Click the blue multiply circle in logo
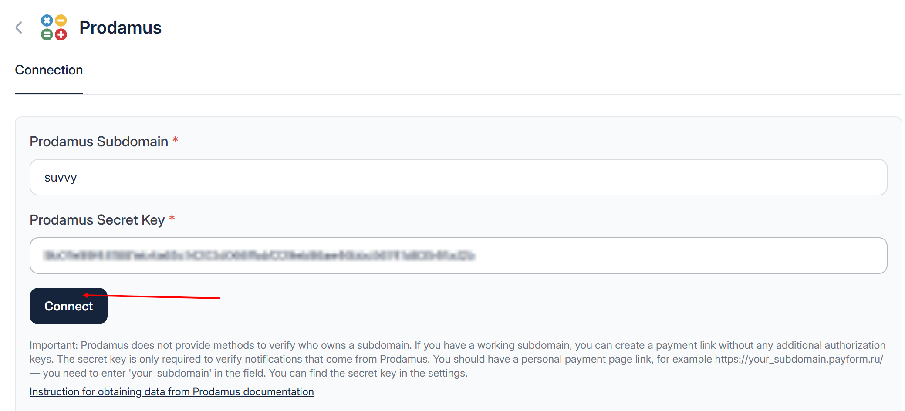Screen dimensions: 905x411 47,20
